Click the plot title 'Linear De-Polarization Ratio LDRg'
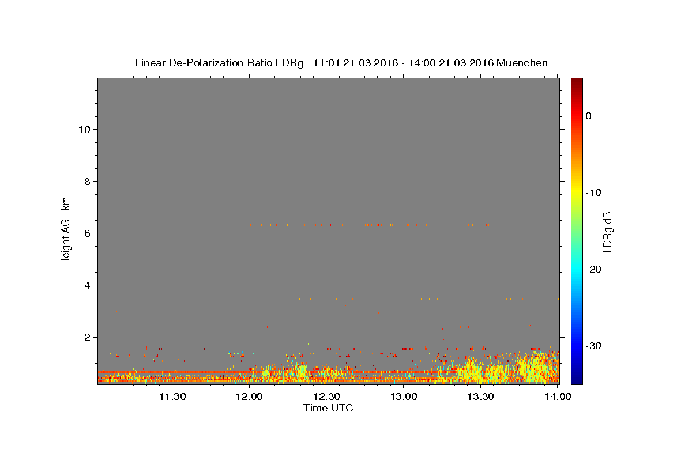This screenshot has width=692, height=461. click(x=219, y=63)
